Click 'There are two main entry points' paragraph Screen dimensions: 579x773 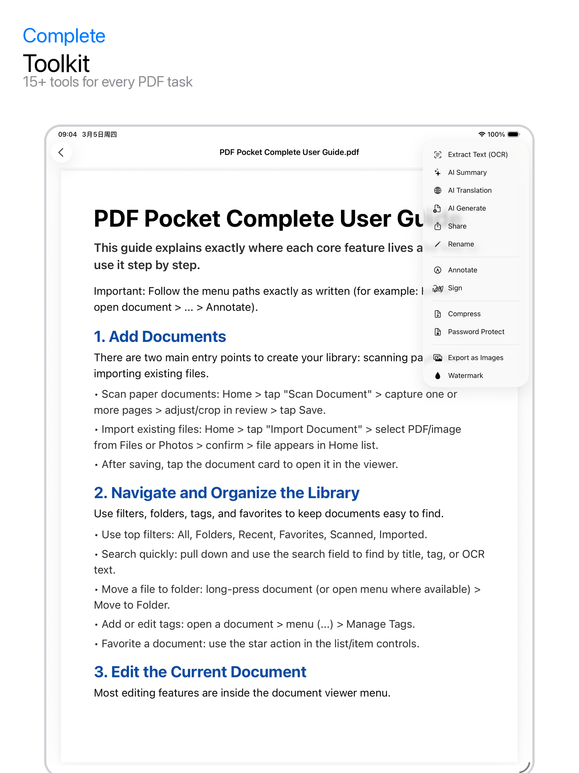point(258,366)
